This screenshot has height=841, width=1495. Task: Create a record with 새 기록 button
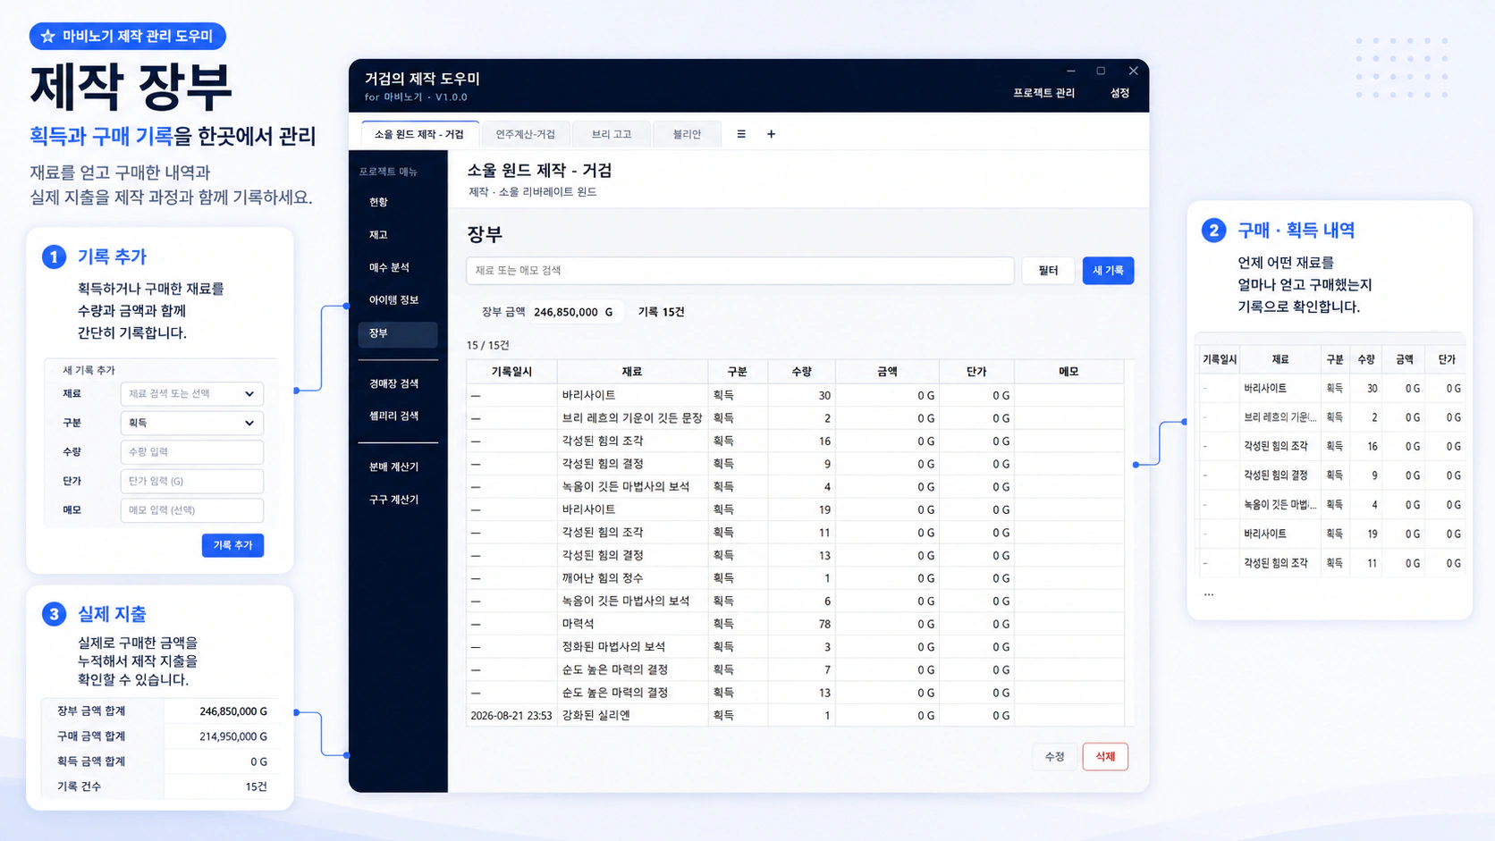click(1108, 271)
